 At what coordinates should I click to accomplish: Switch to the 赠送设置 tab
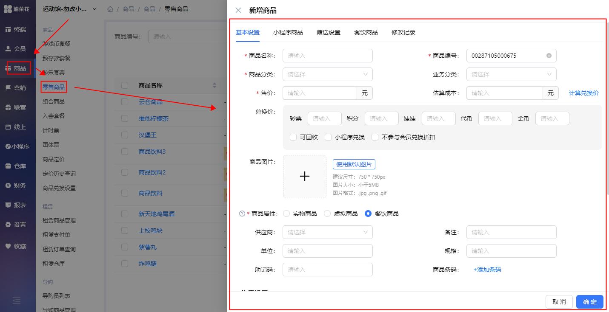[x=329, y=32]
